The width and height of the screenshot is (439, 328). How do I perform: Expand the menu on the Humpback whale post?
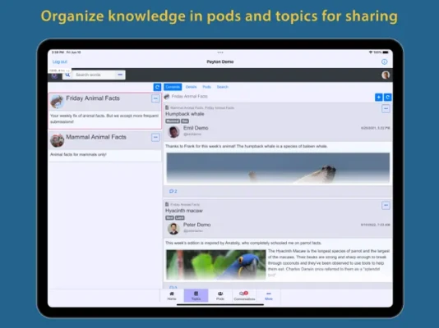[x=386, y=108]
